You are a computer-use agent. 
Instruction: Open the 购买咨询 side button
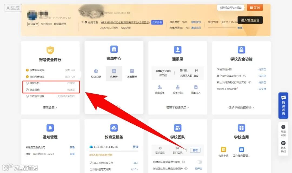[283, 105]
